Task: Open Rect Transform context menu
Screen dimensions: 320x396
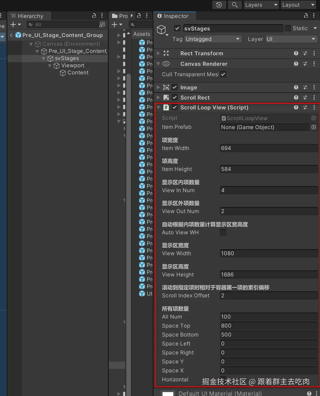Action: [x=314, y=53]
